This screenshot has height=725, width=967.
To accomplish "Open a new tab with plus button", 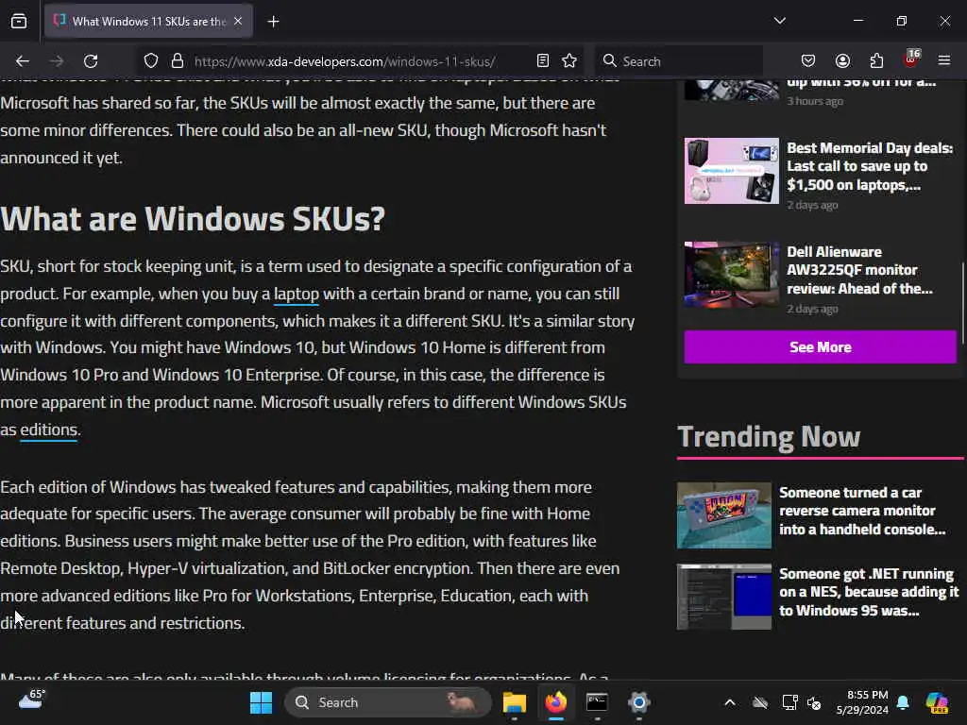I will pos(273,22).
